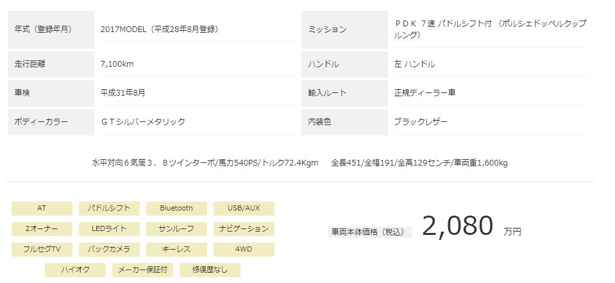Click the 車両本体価格（税込）label

370,232
